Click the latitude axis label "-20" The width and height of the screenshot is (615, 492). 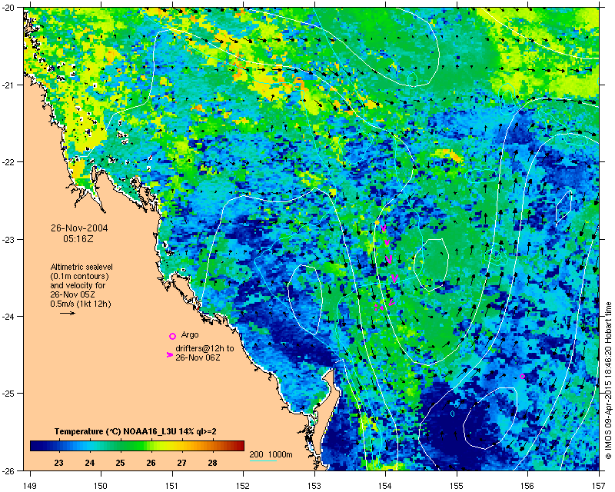(x=8, y=8)
